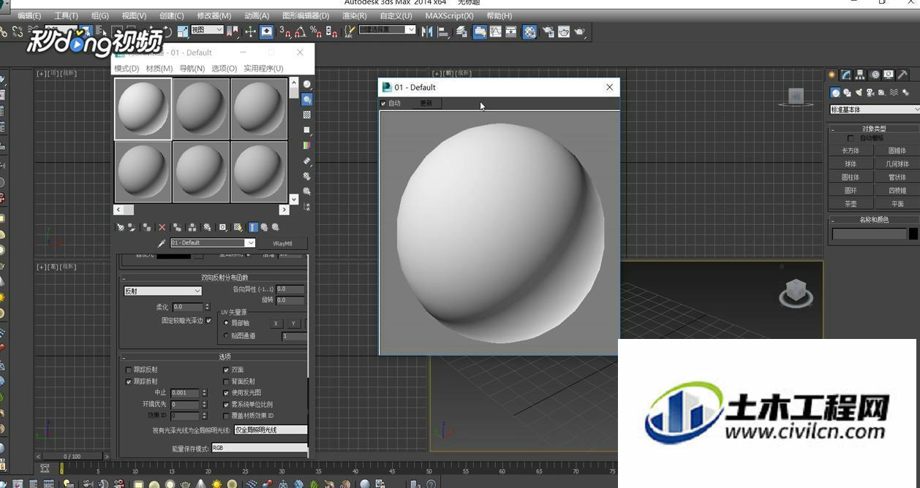The image size is (920, 488).
Task: Open the 标准基本体 dropdown in Create panel
Action: click(x=875, y=110)
